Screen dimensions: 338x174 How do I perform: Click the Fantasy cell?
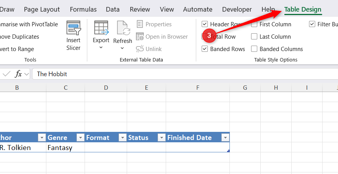click(x=66, y=147)
